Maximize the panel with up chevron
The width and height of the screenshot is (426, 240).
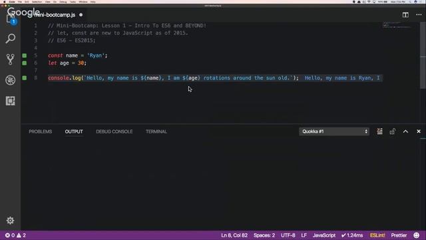pyautogui.click(x=405, y=131)
